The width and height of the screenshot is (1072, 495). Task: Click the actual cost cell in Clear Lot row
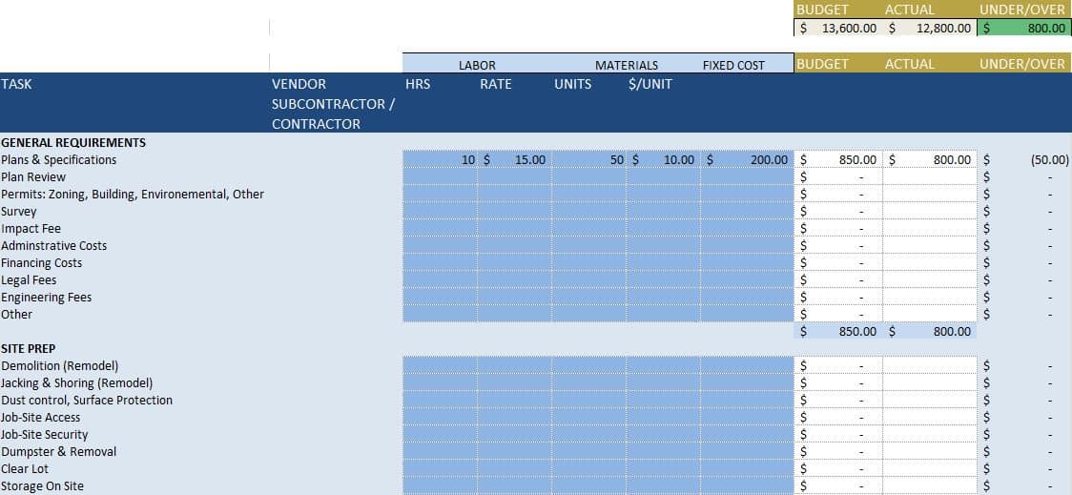(x=931, y=469)
